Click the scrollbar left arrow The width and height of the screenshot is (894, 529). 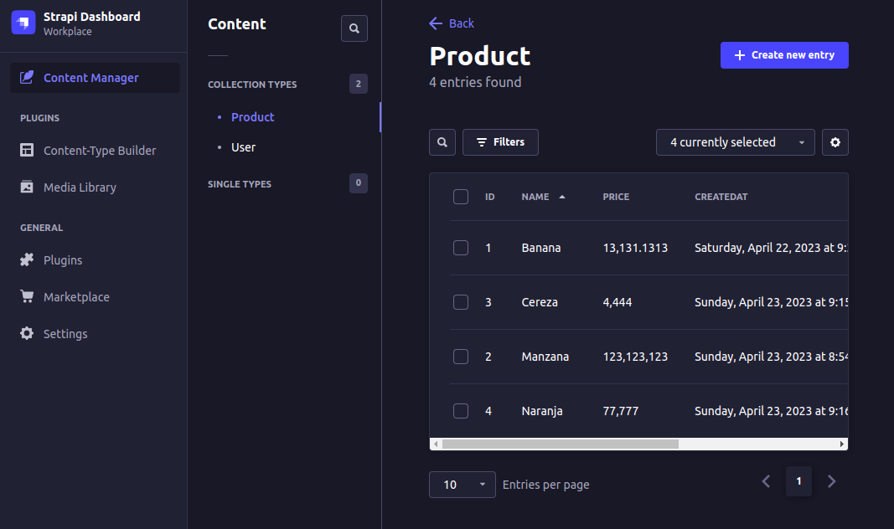click(436, 444)
